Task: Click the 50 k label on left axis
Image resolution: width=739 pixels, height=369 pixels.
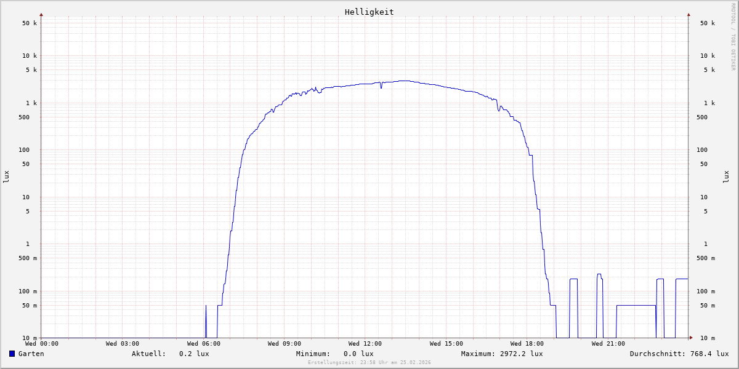Action: (x=30, y=23)
